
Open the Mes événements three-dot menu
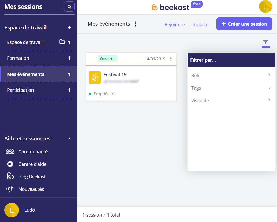pos(135,24)
